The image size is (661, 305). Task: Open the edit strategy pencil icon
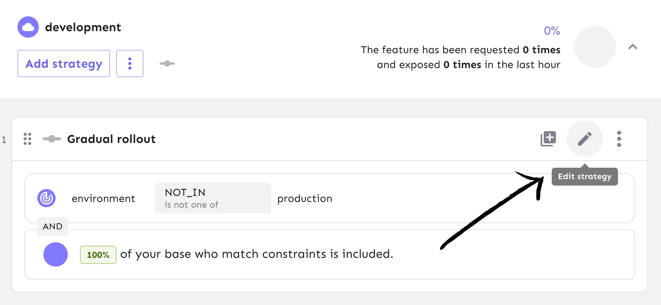point(584,139)
